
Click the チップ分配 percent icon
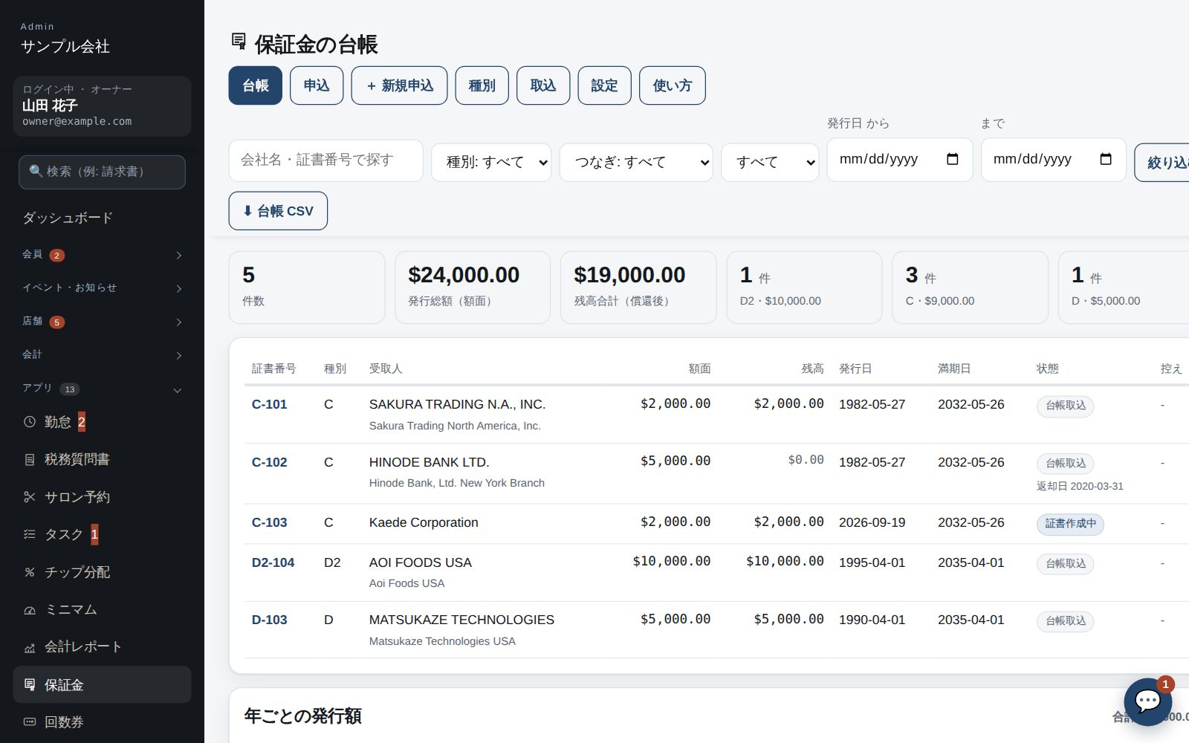30,572
